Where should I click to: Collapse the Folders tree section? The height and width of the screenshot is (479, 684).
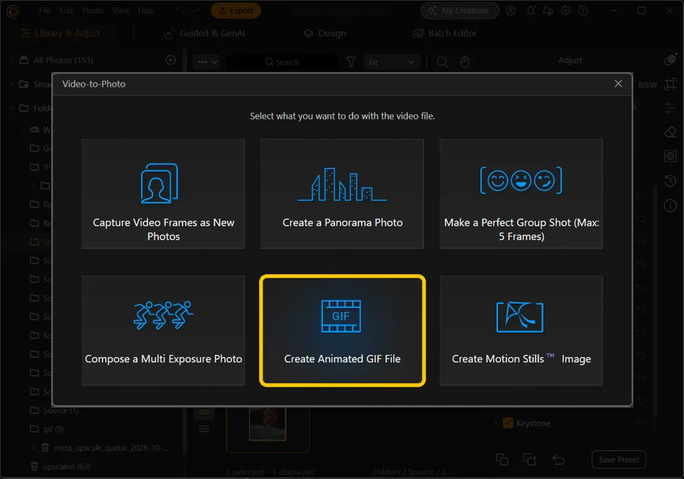[12, 107]
